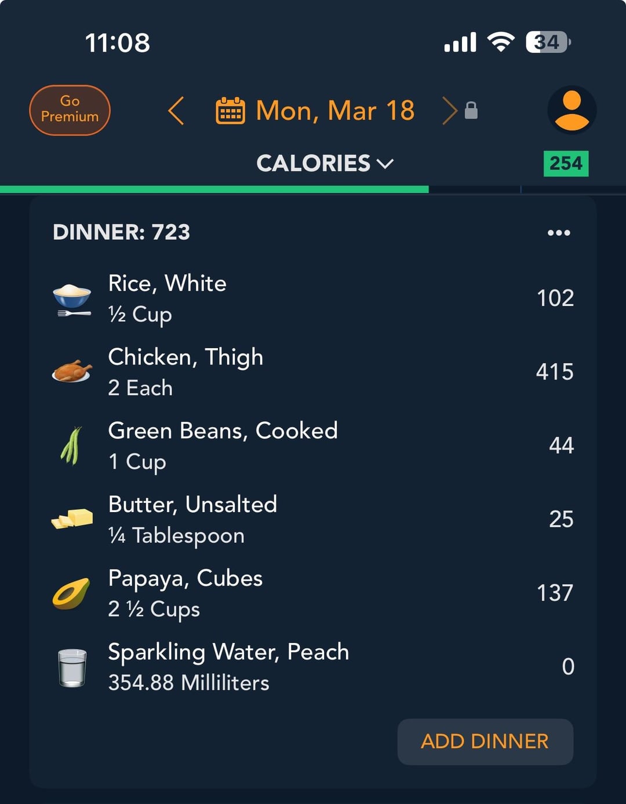Open the Chicken, Thigh entry
Image resolution: width=626 pixels, height=804 pixels.
coord(313,372)
